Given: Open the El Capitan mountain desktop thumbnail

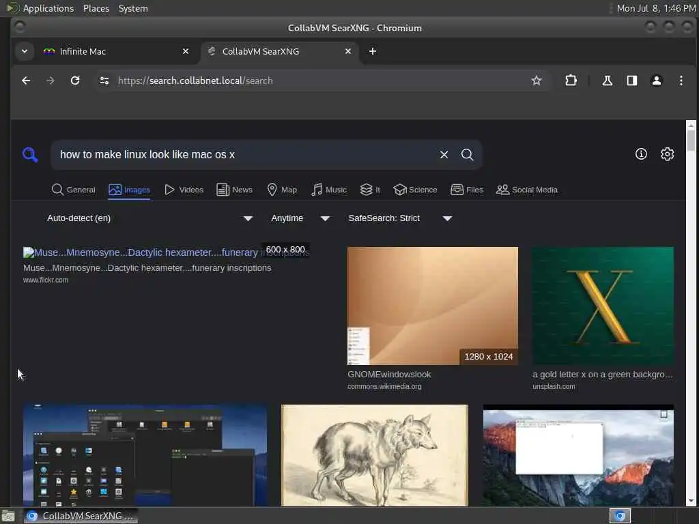Looking at the screenshot, I should tap(578, 455).
